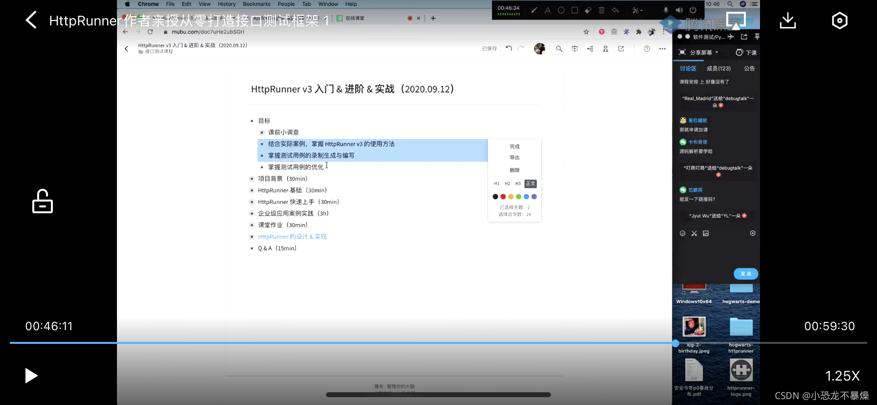Set the selection to the H3 heading
The width and height of the screenshot is (877, 405).
coord(518,184)
